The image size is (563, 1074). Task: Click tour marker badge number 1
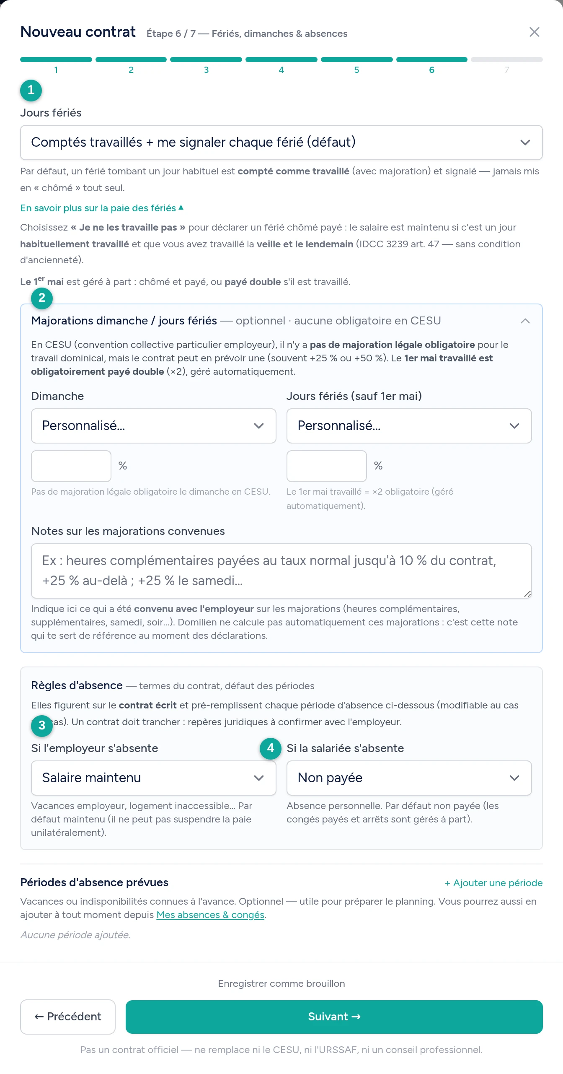pyautogui.click(x=31, y=90)
